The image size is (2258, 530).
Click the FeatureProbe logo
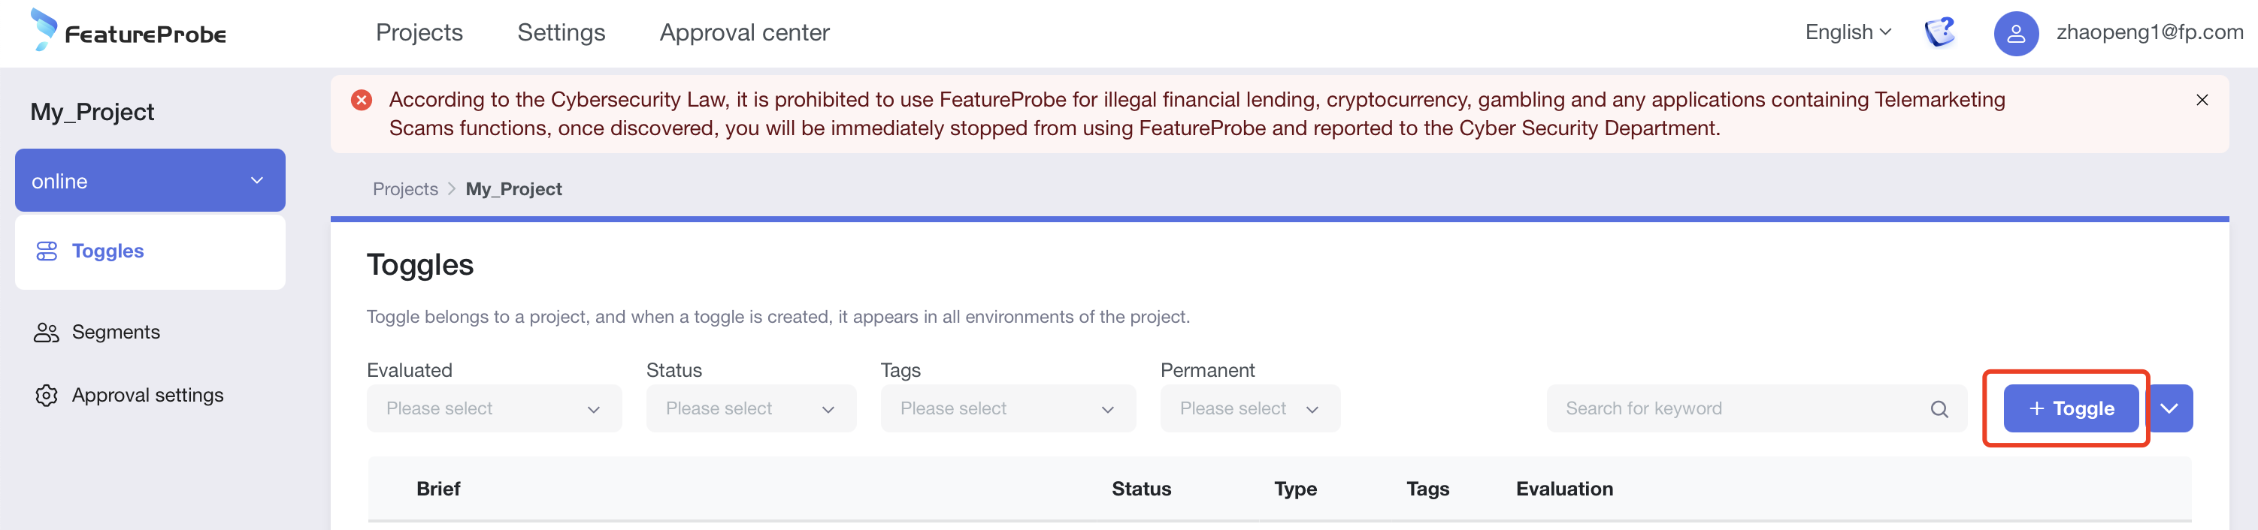129,32
